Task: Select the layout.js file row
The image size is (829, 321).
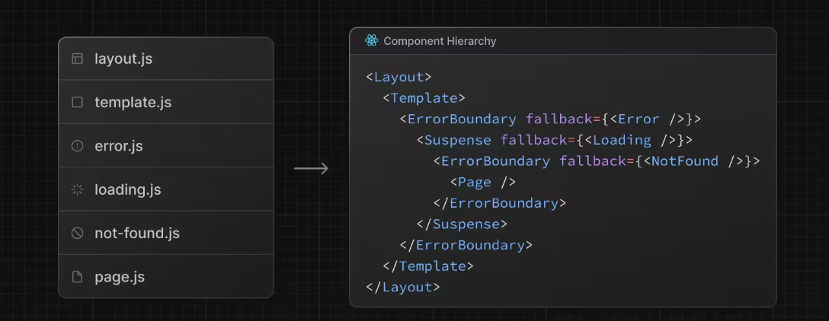Action: pos(165,59)
